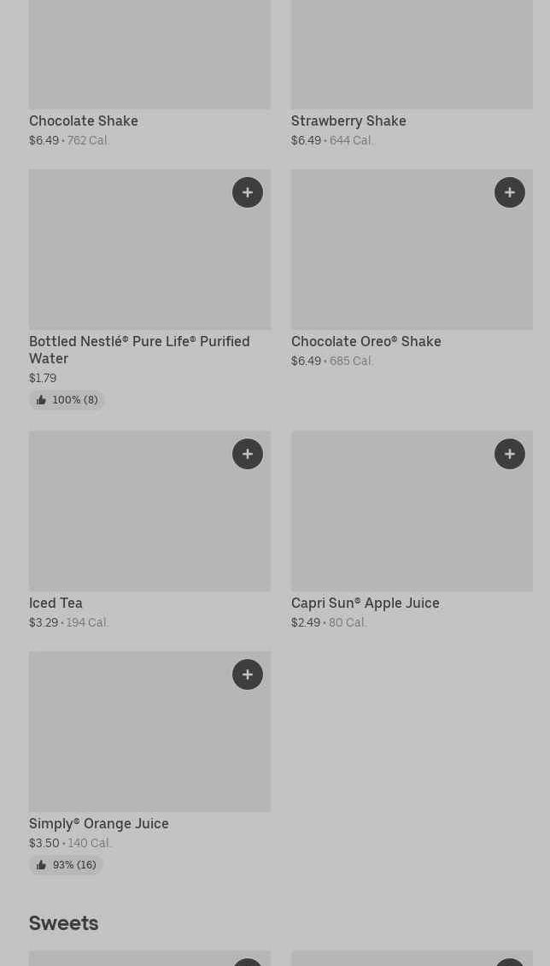Image resolution: width=550 pixels, height=966 pixels.
Task: Open Simply Orange Juice product name
Action: [x=99, y=824]
